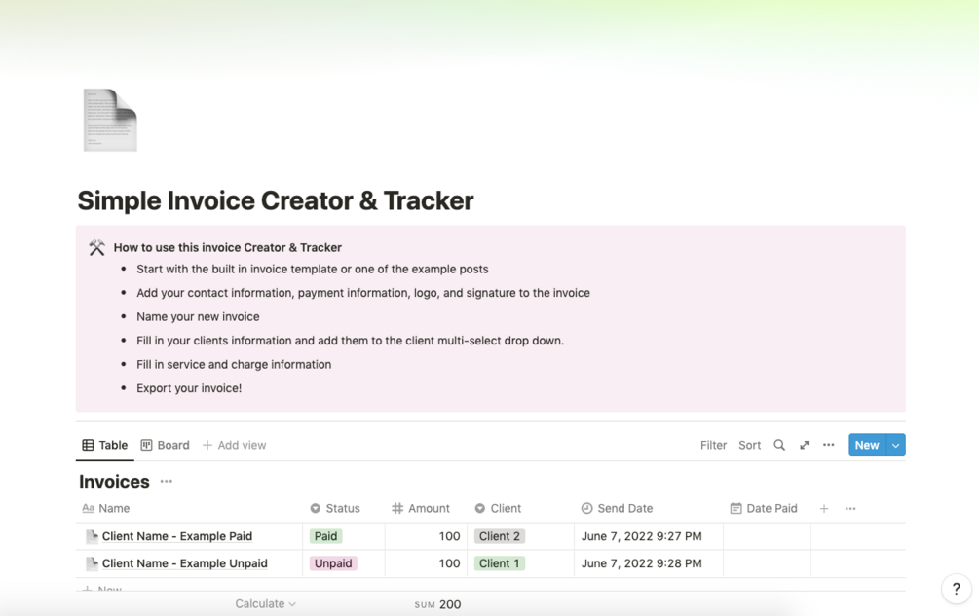
Task: Select the Table view tab
Action: coord(104,445)
